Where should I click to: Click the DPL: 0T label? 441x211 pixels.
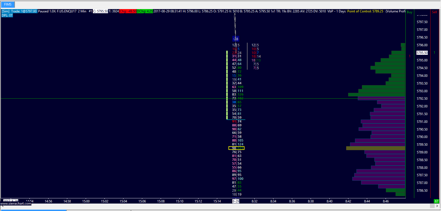point(7,15)
